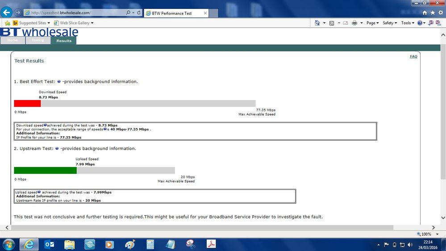
Task: Click the browser Forward arrow button
Action: point(18,13)
